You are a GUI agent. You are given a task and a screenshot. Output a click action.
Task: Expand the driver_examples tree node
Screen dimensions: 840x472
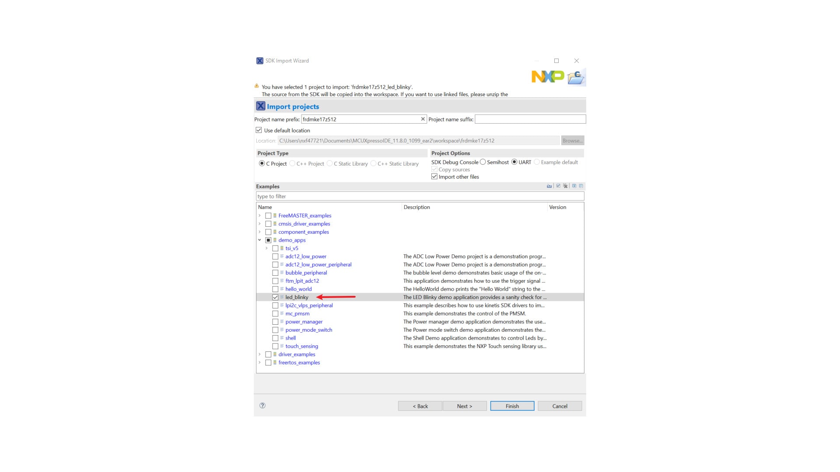coord(259,354)
